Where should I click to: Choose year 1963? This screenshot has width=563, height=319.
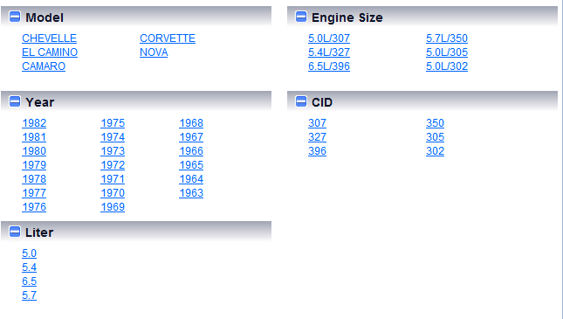(x=191, y=193)
